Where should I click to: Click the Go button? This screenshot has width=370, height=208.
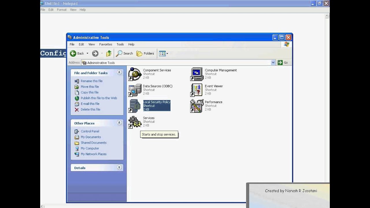tap(283, 62)
